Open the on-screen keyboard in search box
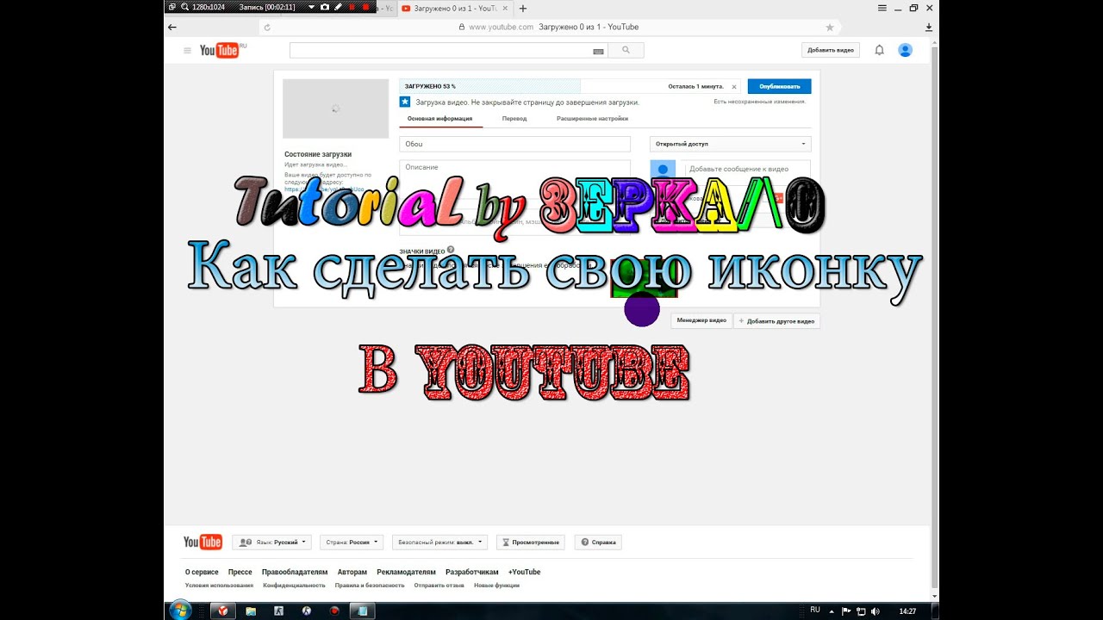This screenshot has width=1103, height=620. coord(599,52)
